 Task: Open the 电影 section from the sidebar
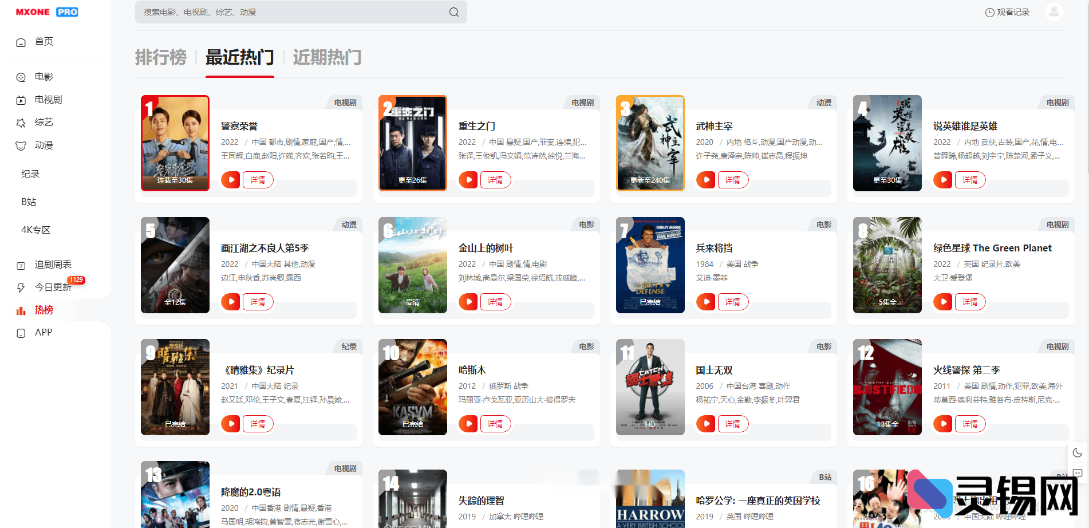[x=41, y=76]
